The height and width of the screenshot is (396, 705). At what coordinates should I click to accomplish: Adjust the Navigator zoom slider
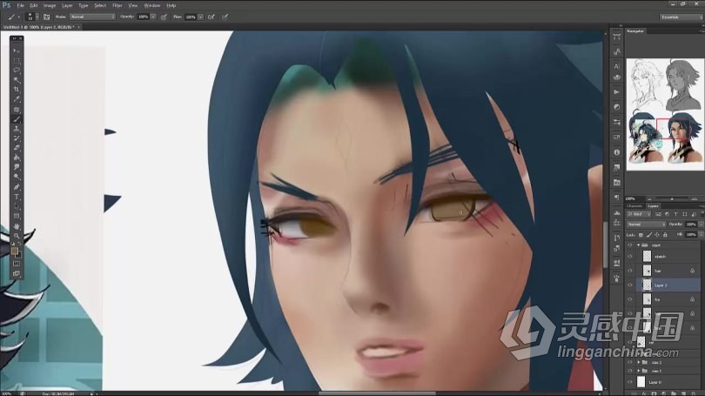(x=672, y=198)
